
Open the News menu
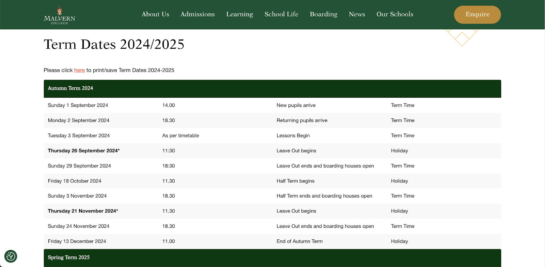coord(357,14)
